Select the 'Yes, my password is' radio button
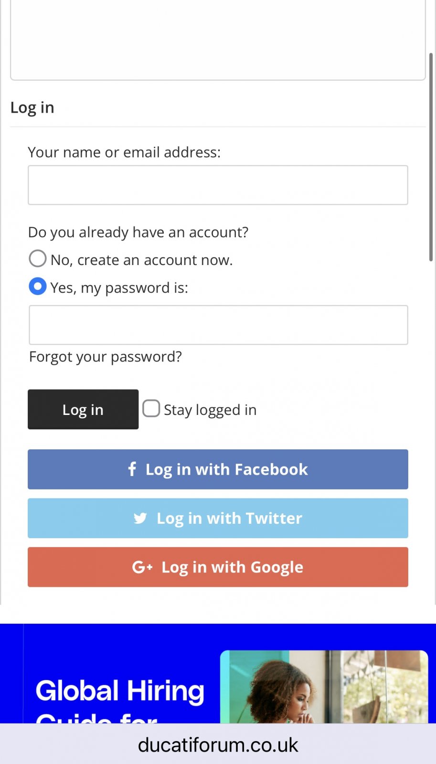Image resolution: width=436 pixels, height=764 pixels. [x=38, y=286]
